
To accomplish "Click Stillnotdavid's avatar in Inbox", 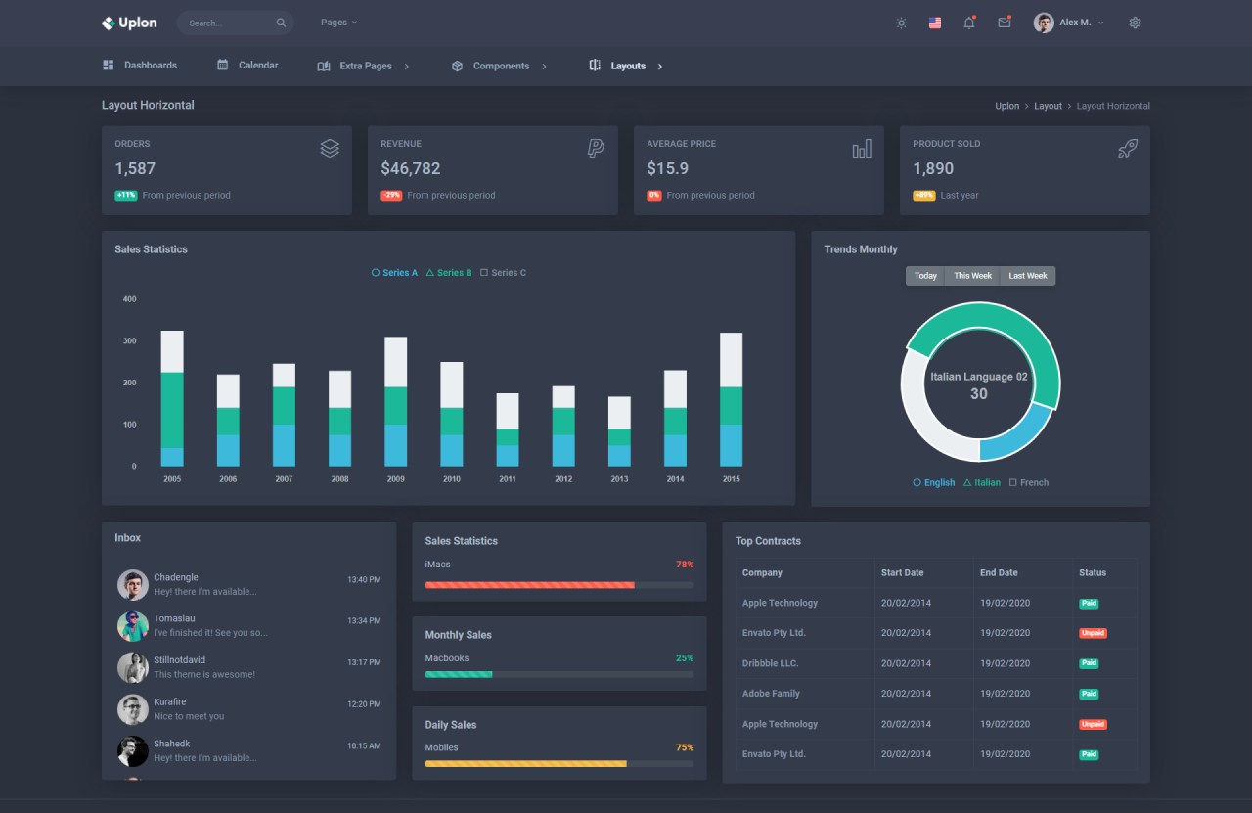I will (x=133, y=668).
